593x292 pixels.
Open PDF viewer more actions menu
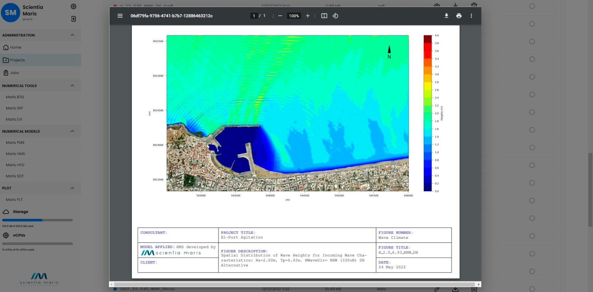(x=471, y=16)
